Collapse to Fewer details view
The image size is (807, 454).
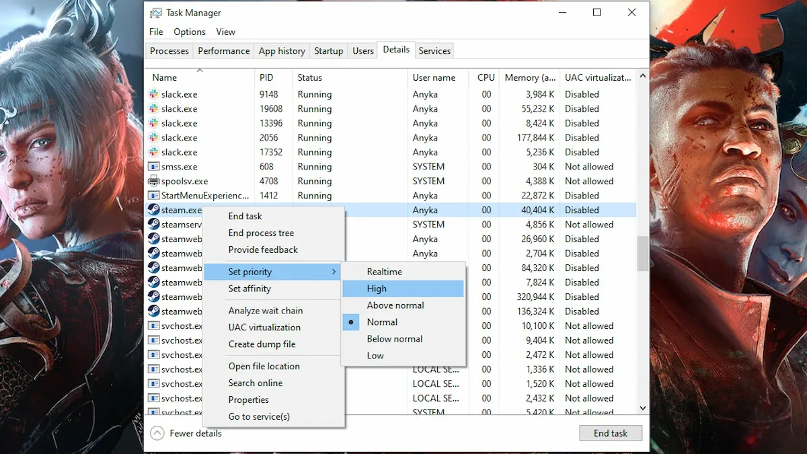pos(186,433)
